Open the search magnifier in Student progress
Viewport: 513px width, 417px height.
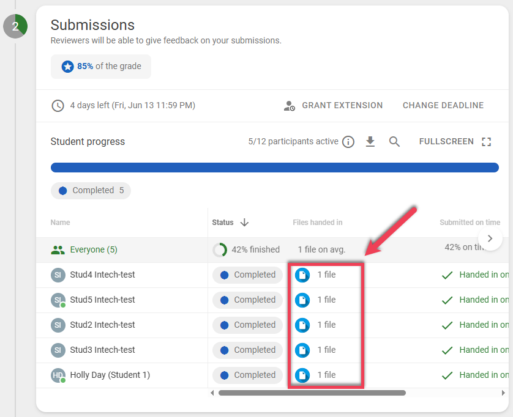pos(394,141)
